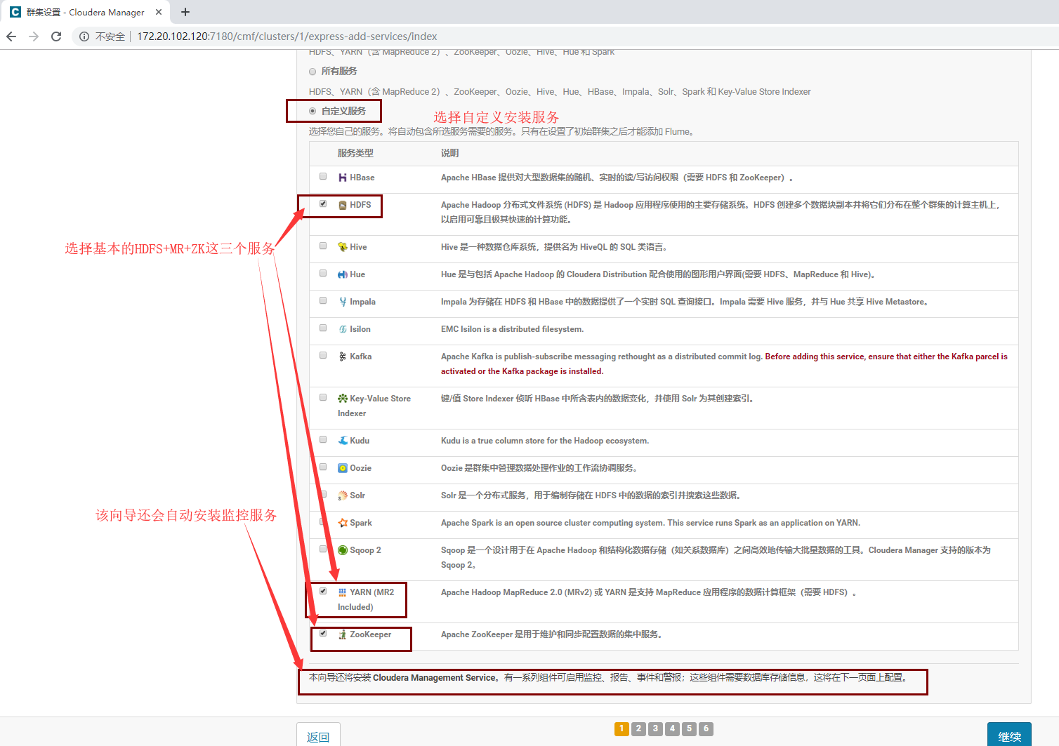Click the Spark service label
Screen dimensions: 1059x746
[x=361, y=523]
